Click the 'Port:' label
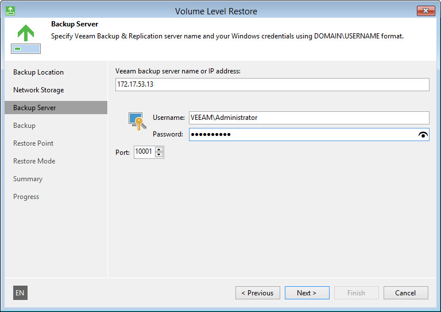The height and width of the screenshot is (312, 441). [x=122, y=153]
